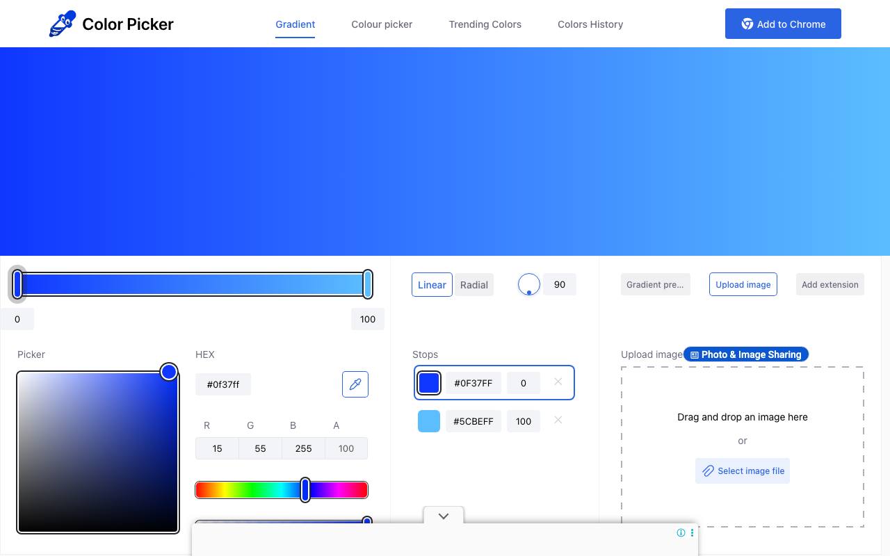
Task: Open the ad options dots menu
Action: pos(692,533)
